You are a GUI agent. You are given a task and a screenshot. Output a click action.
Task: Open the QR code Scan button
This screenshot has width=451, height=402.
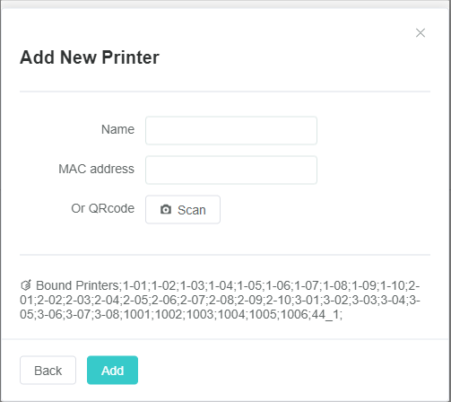(x=183, y=209)
